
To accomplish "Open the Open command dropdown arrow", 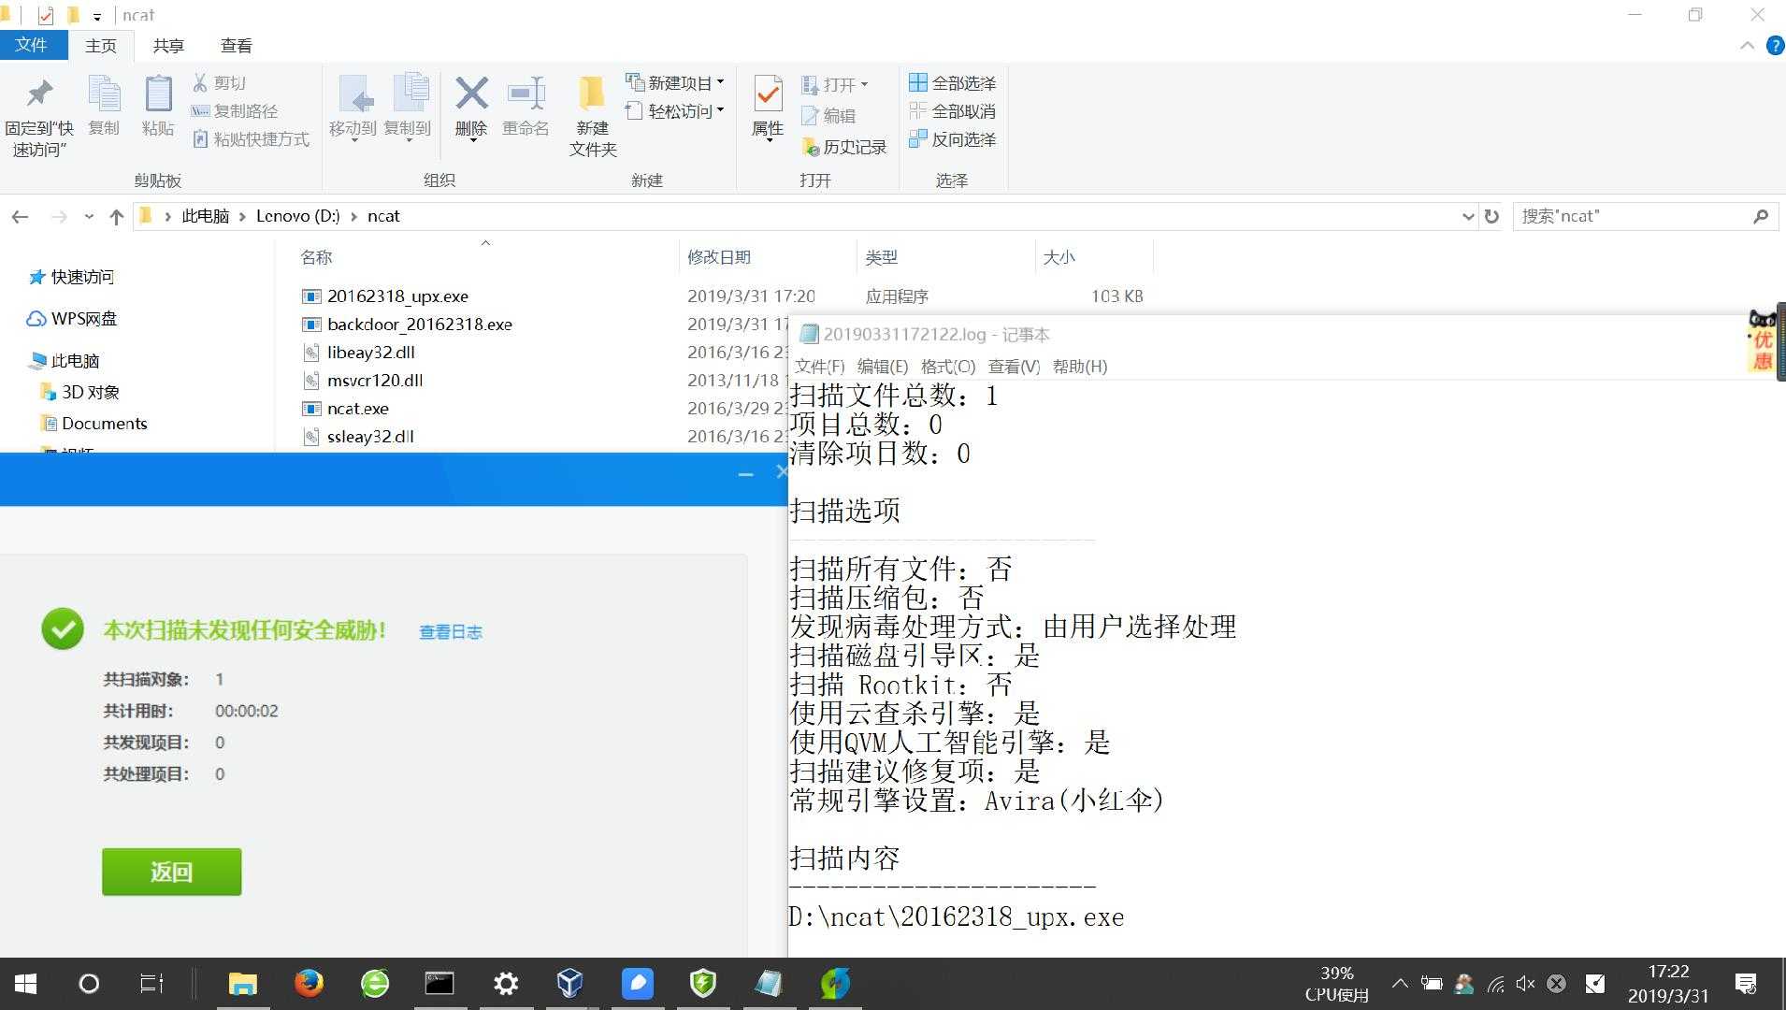I will [864, 84].
